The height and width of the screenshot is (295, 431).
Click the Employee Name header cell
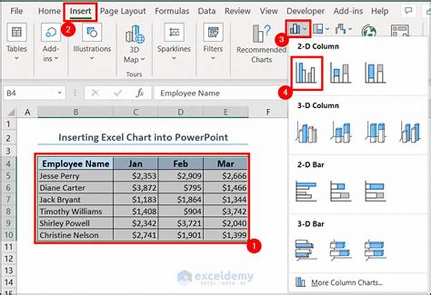[x=75, y=164]
